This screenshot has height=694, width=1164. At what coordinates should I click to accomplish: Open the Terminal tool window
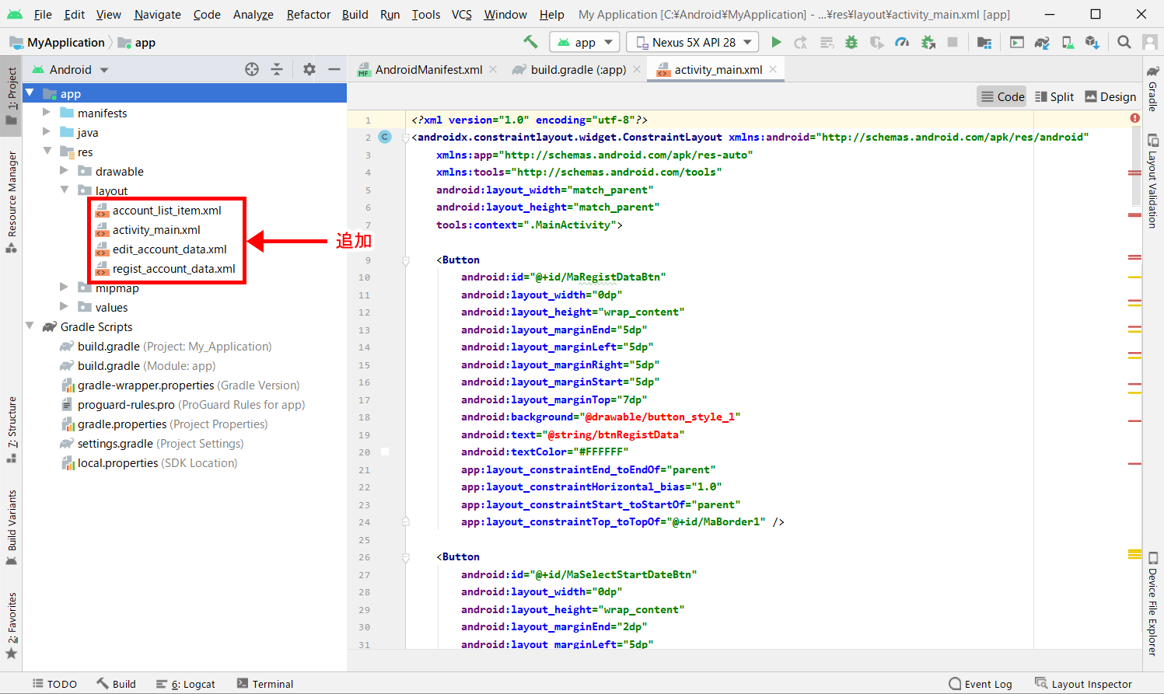coord(265,684)
